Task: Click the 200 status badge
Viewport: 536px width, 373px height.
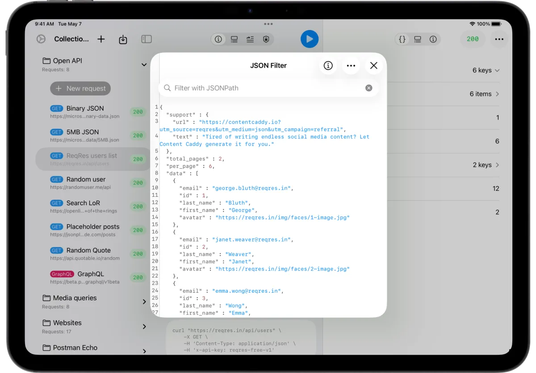Action: pyautogui.click(x=472, y=39)
